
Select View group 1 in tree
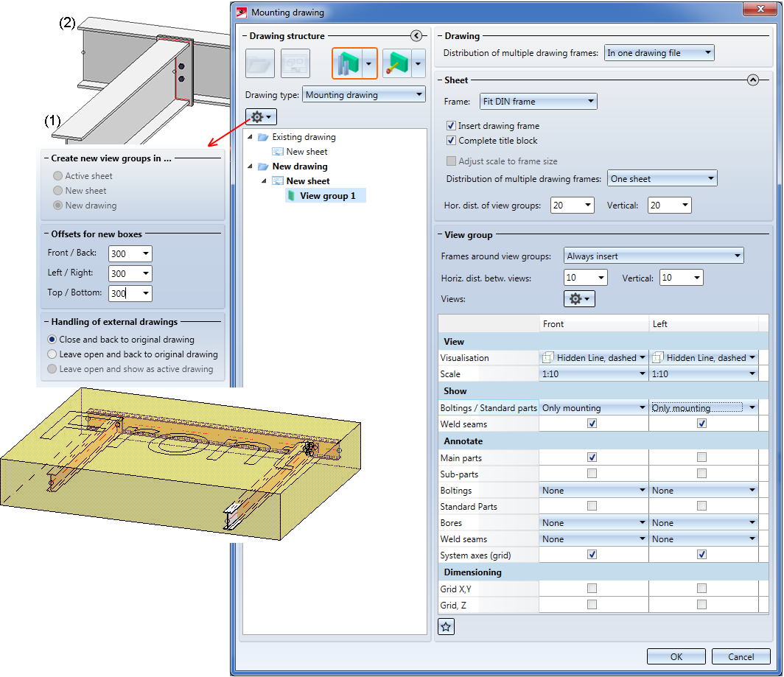[x=327, y=196]
